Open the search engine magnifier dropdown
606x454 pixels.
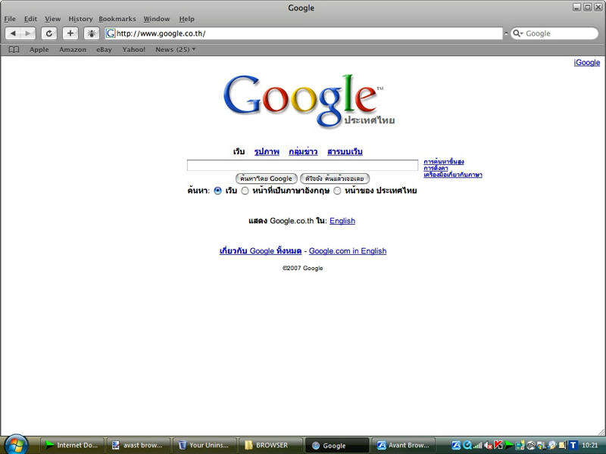pos(518,33)
